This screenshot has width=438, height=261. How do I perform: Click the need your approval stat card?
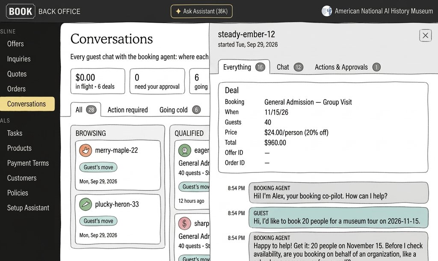point(157,81)
